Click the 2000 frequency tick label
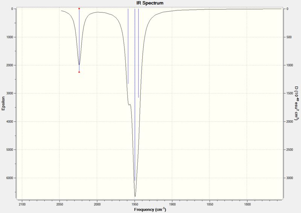 (97, 204)
